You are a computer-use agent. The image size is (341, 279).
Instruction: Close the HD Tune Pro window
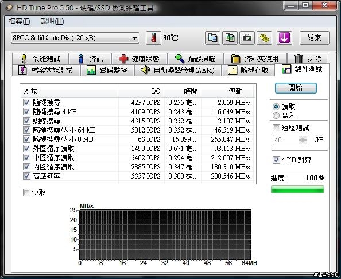coord(325,5)
